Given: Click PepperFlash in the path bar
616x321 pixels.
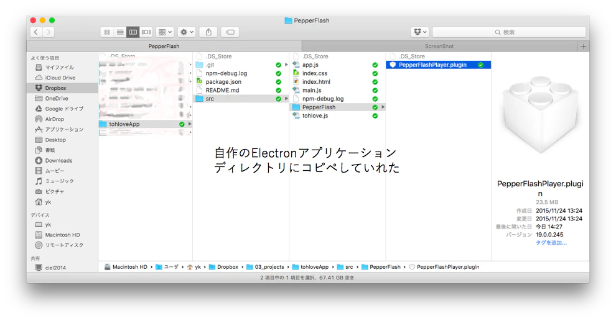Looking at the screenshot, I should (381, 267).
